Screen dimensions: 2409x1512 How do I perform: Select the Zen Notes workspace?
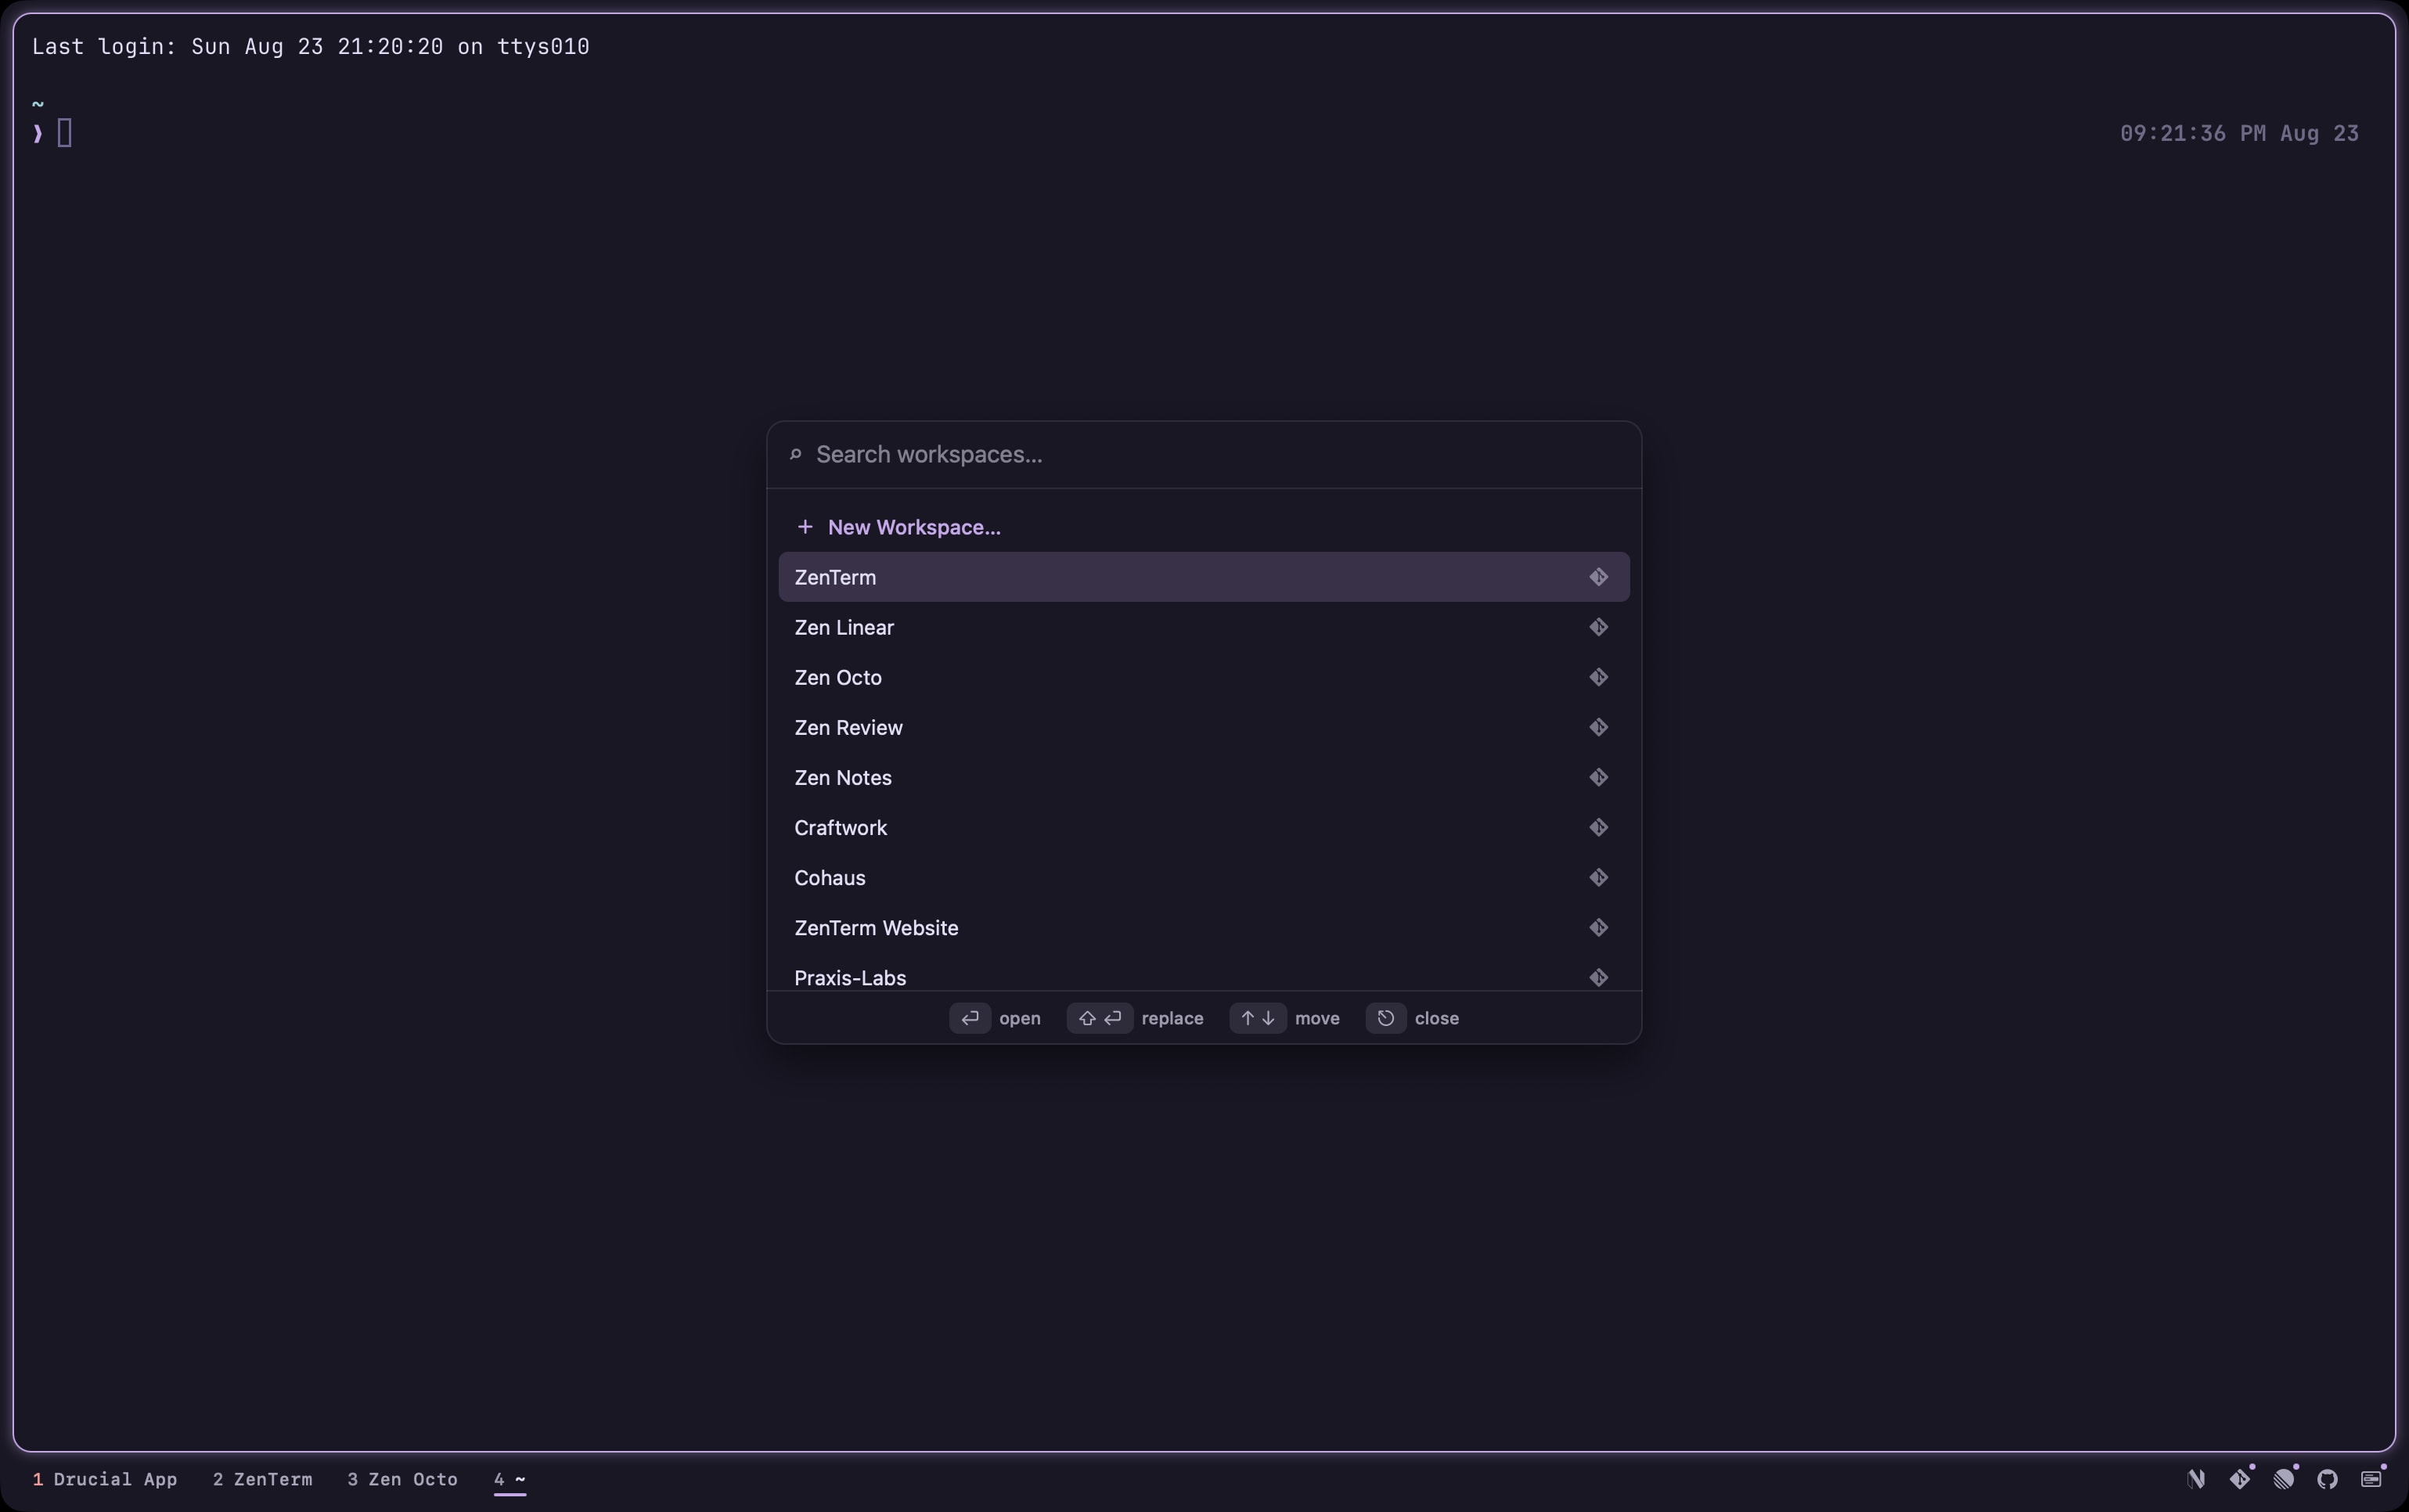coord(1204,777)
